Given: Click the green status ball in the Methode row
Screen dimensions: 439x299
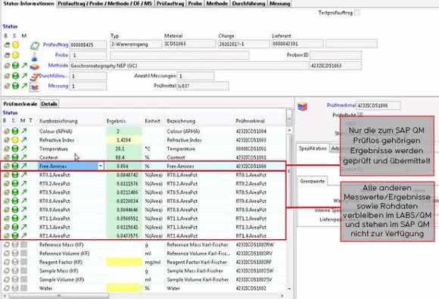Looking at the screenshot, I should click(15, 66).
